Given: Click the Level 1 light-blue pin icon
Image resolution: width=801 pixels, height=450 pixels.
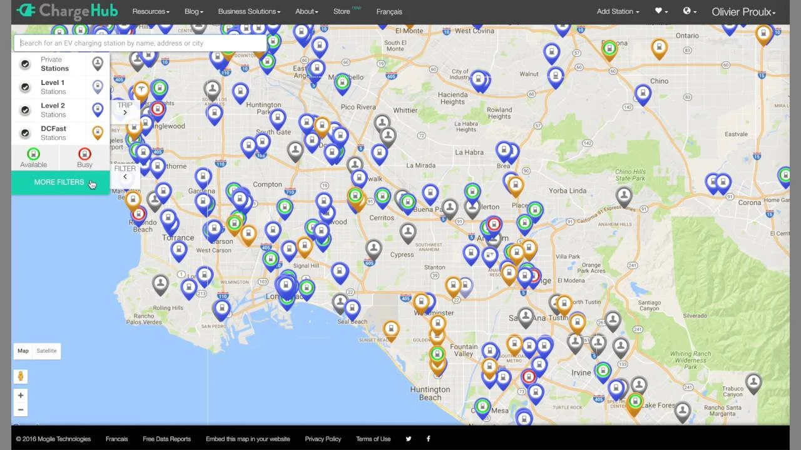Looking at the screenshot, I should (98, 86).
